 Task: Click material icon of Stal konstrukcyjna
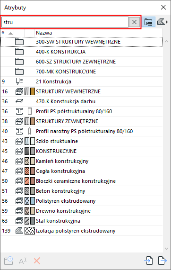19,221
